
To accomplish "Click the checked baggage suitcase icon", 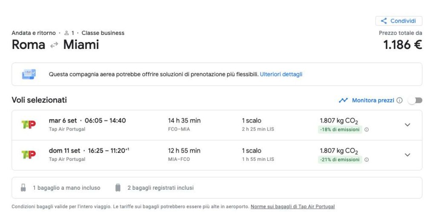I will [118, 188].
